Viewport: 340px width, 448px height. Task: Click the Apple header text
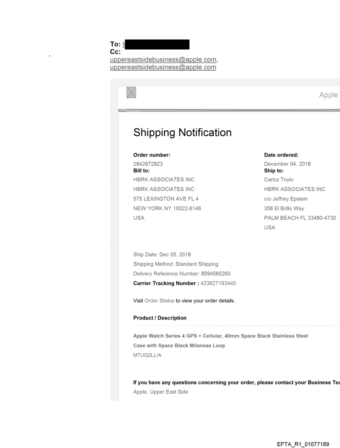pos(328,95)
